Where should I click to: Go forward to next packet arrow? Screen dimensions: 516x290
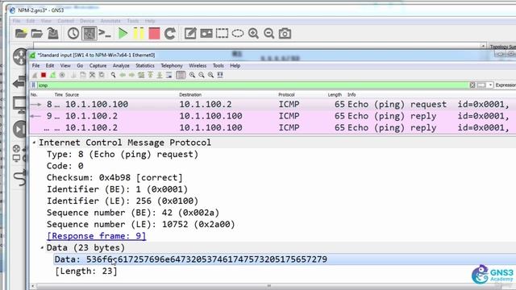[131, 75]
